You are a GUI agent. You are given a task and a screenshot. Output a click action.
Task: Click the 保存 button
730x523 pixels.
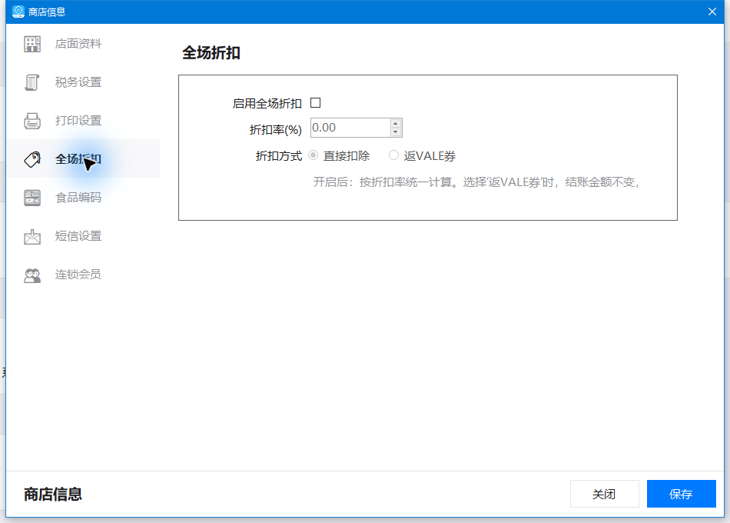681,494
